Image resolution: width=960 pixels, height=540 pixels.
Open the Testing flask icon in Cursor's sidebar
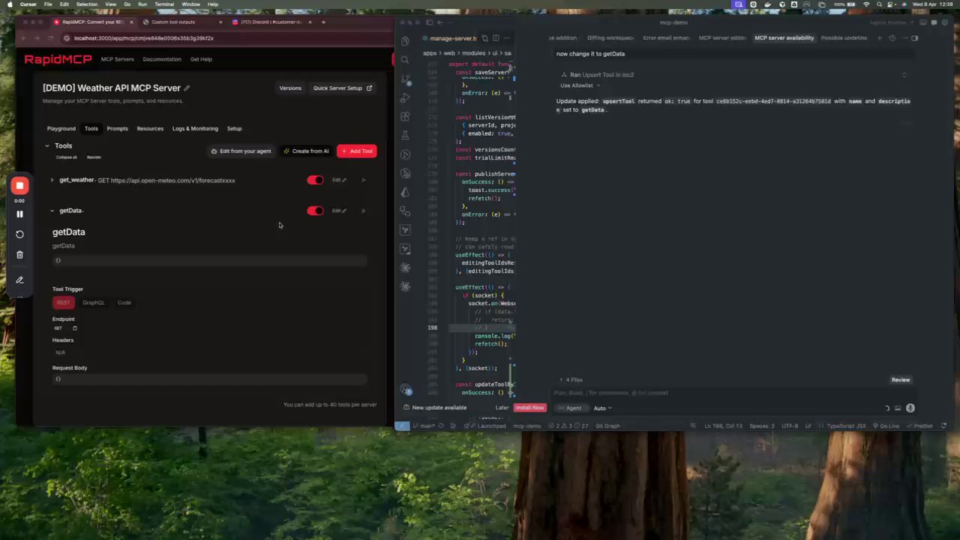(x=406, y=135)
